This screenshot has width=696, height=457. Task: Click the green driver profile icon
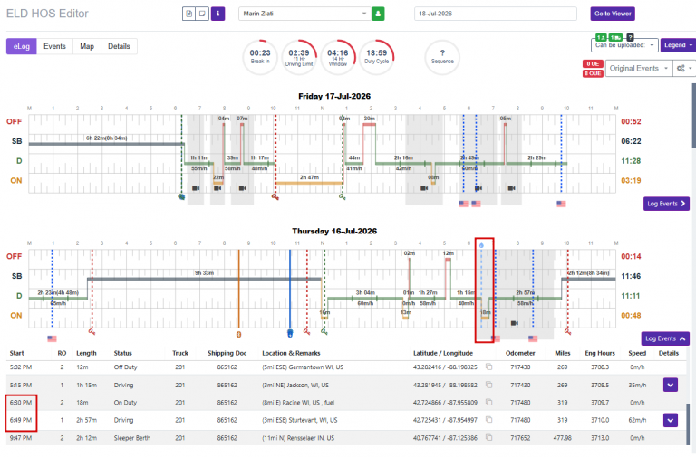coord(378,14)
